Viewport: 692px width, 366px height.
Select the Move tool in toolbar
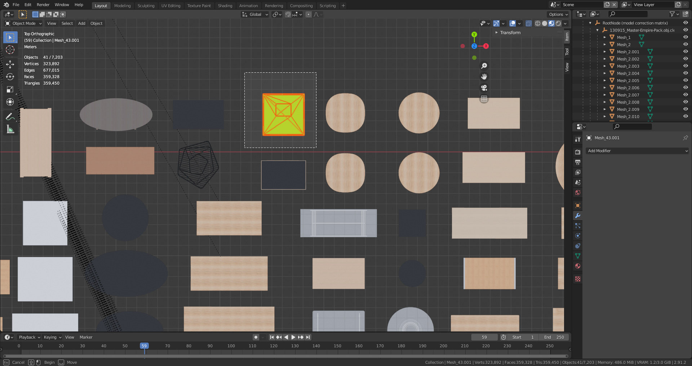coord(10,64)
